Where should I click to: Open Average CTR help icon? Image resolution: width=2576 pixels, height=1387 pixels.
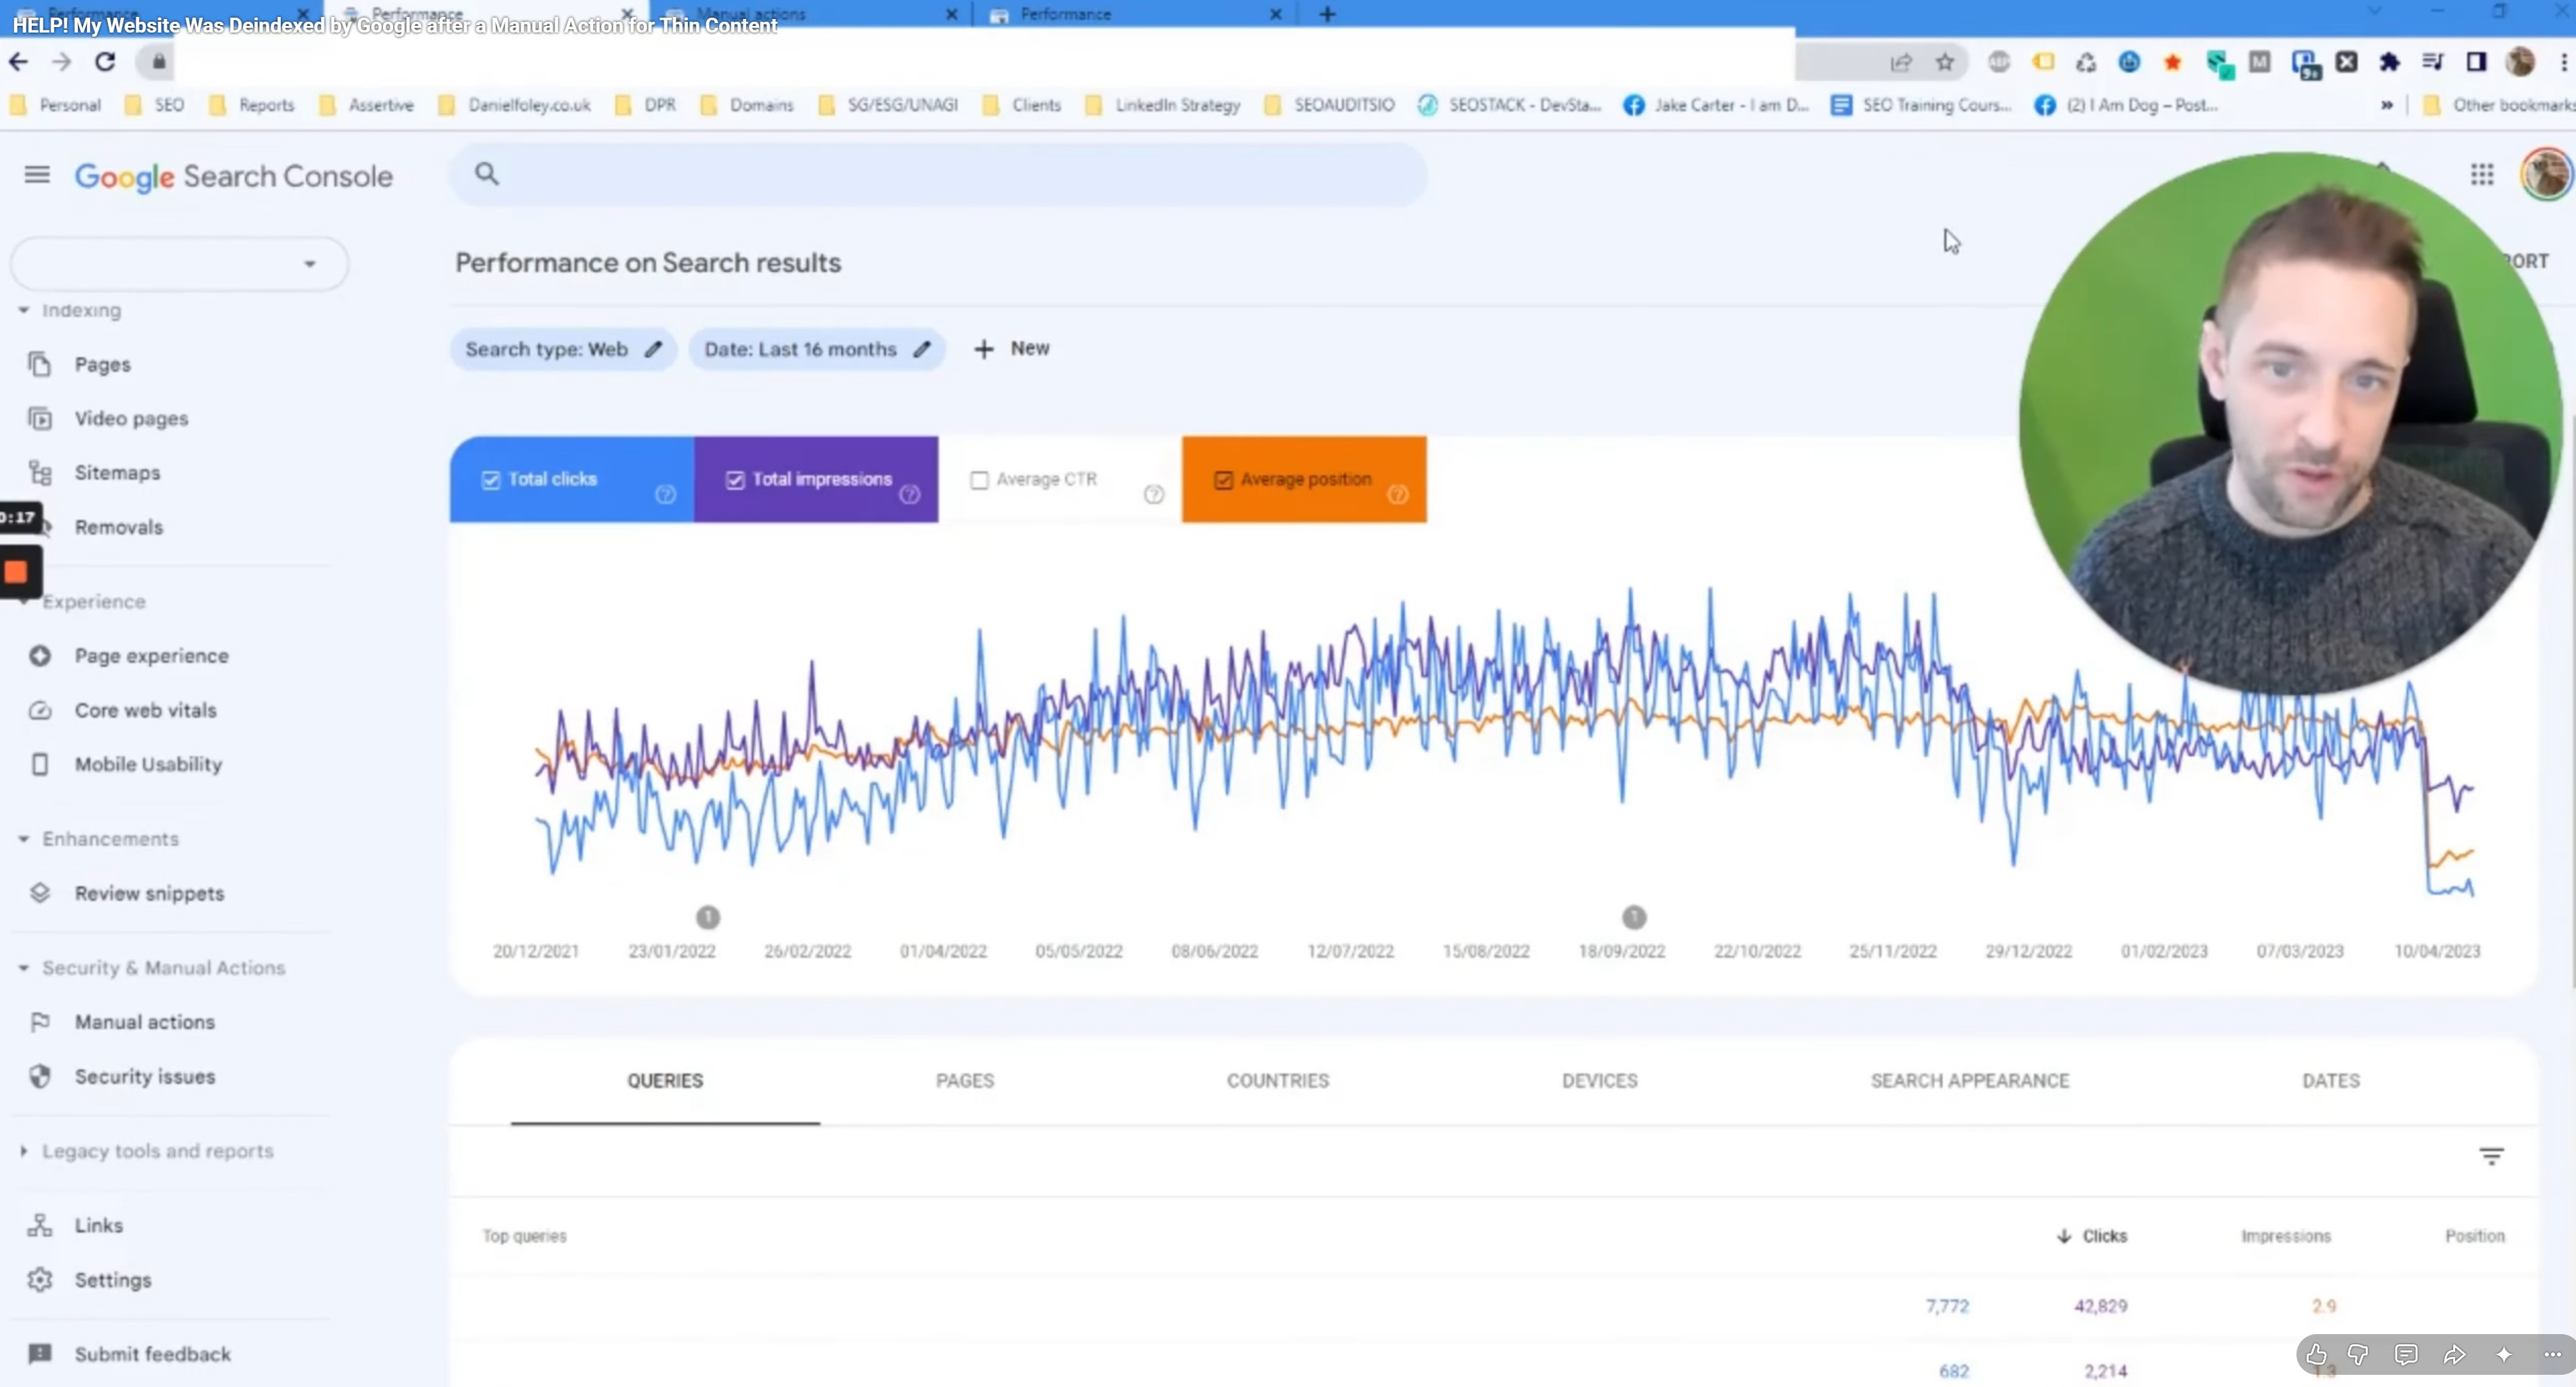[x=1154, y=494]
